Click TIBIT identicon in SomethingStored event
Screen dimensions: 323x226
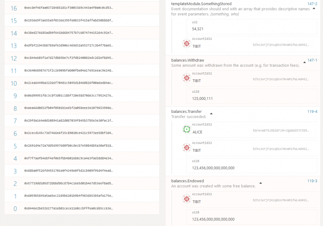coord(186,43)
